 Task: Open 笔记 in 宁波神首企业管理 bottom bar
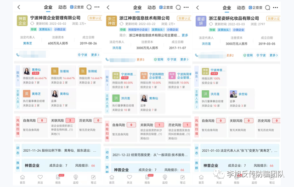(x=93, y=179)
